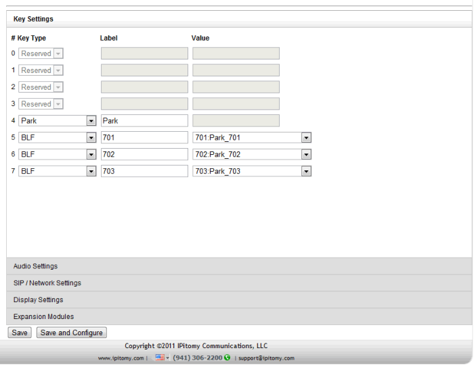
Task: Click the disabled Value field for key 4
Action: coord(236,121)
